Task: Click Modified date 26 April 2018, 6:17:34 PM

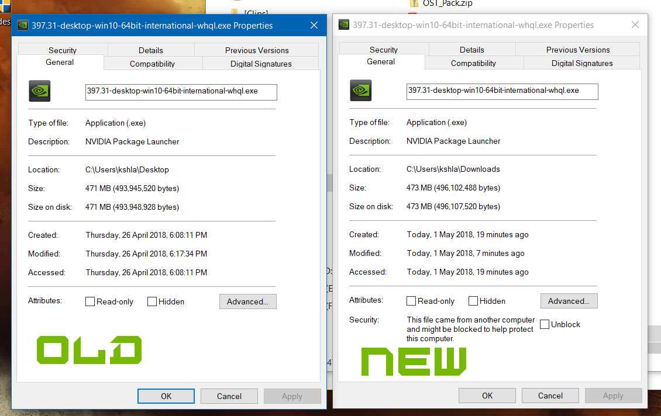Action: [x=146, y=254]
